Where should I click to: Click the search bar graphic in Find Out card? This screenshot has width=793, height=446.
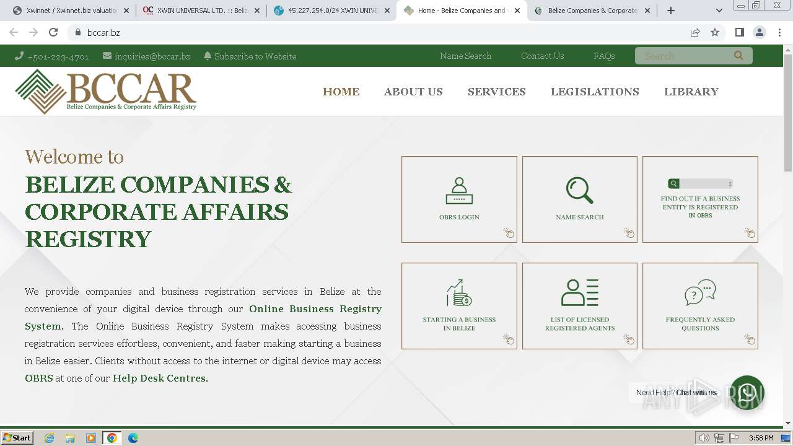pyautogui.click(x=700, y=184)
